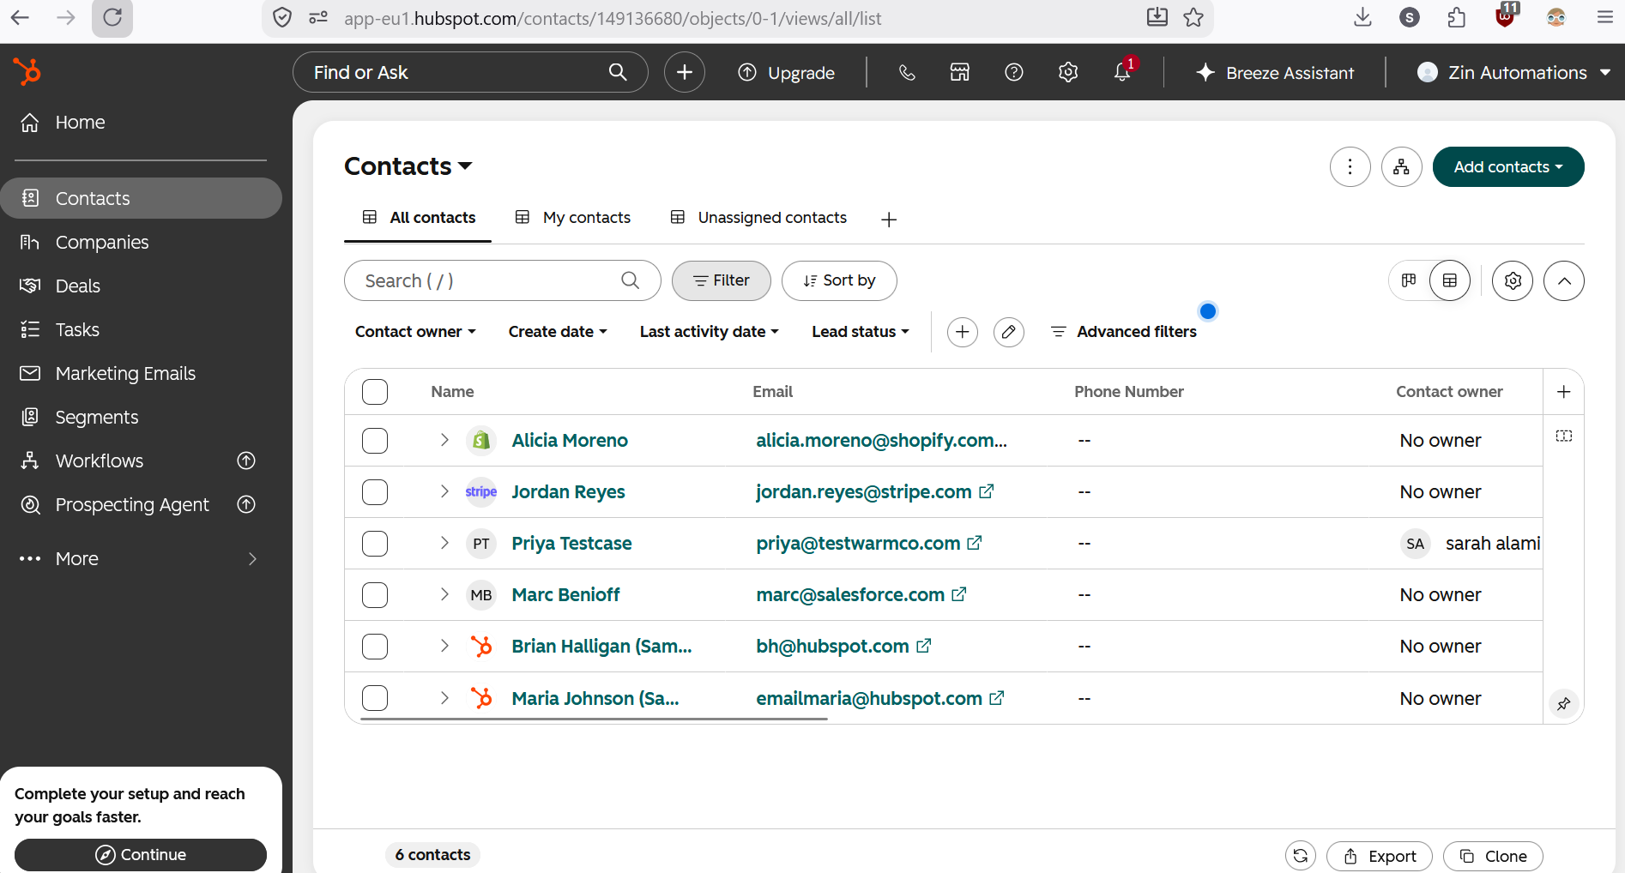Click the Filter button

[722, 280]
